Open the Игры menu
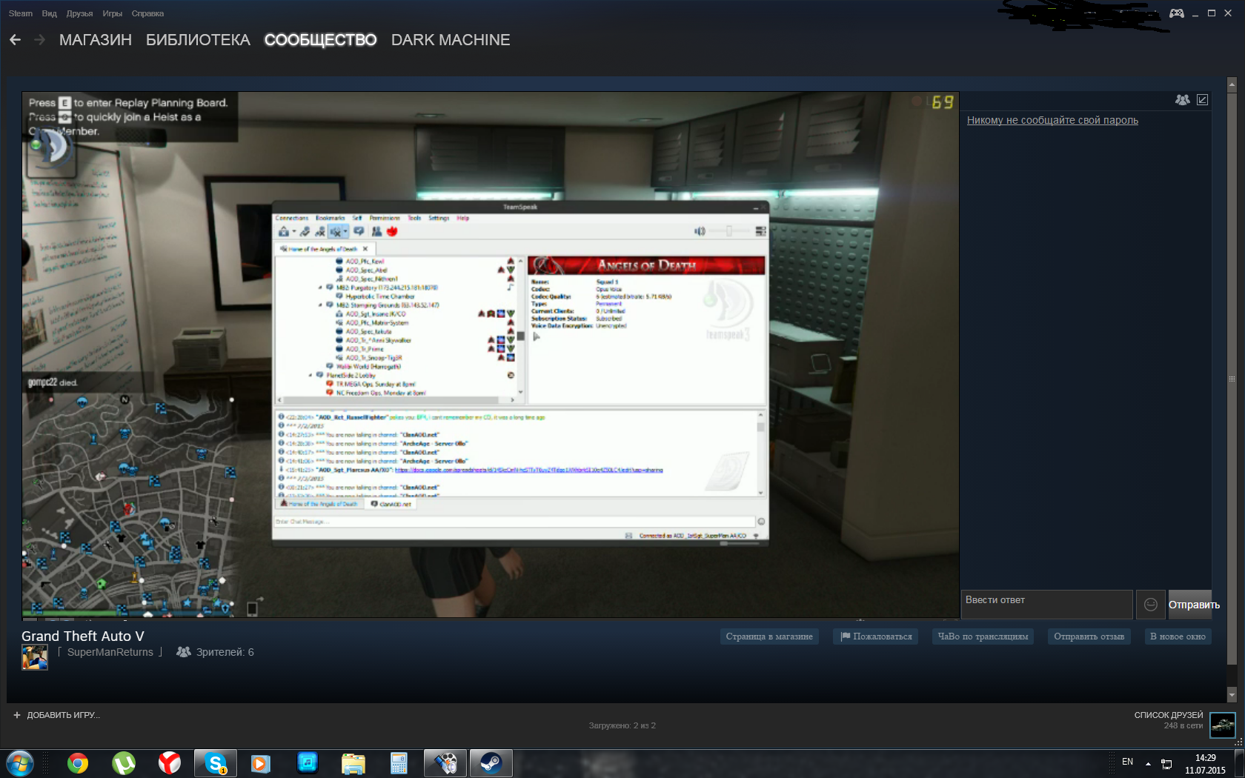 (x=112, y=13)
